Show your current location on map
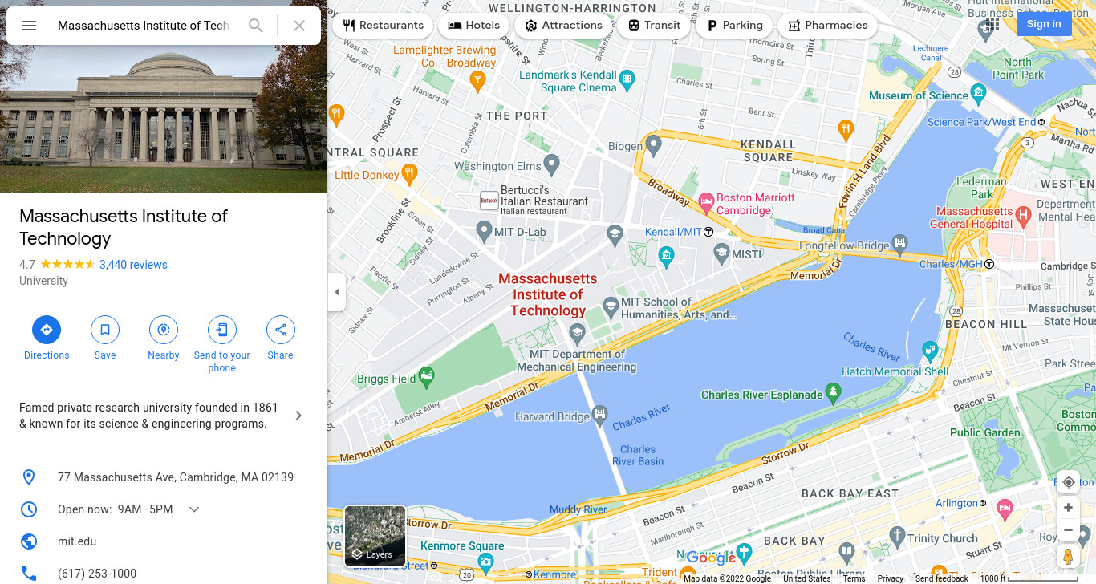The image size is (1096, 584). pos(1068,482)
